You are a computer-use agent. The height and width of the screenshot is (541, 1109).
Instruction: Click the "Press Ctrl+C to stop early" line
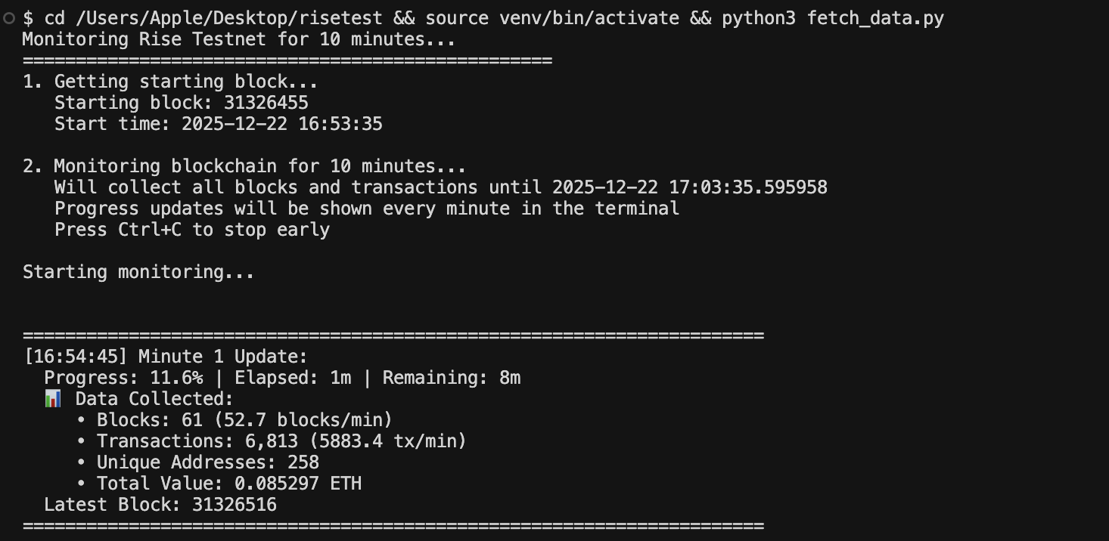pos(192,230)
